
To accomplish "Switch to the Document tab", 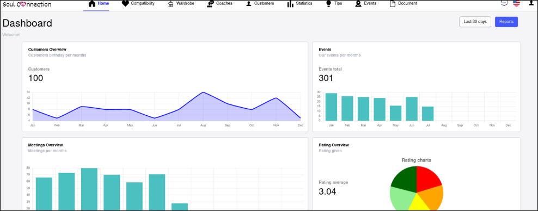I will [x=403, y=4].
